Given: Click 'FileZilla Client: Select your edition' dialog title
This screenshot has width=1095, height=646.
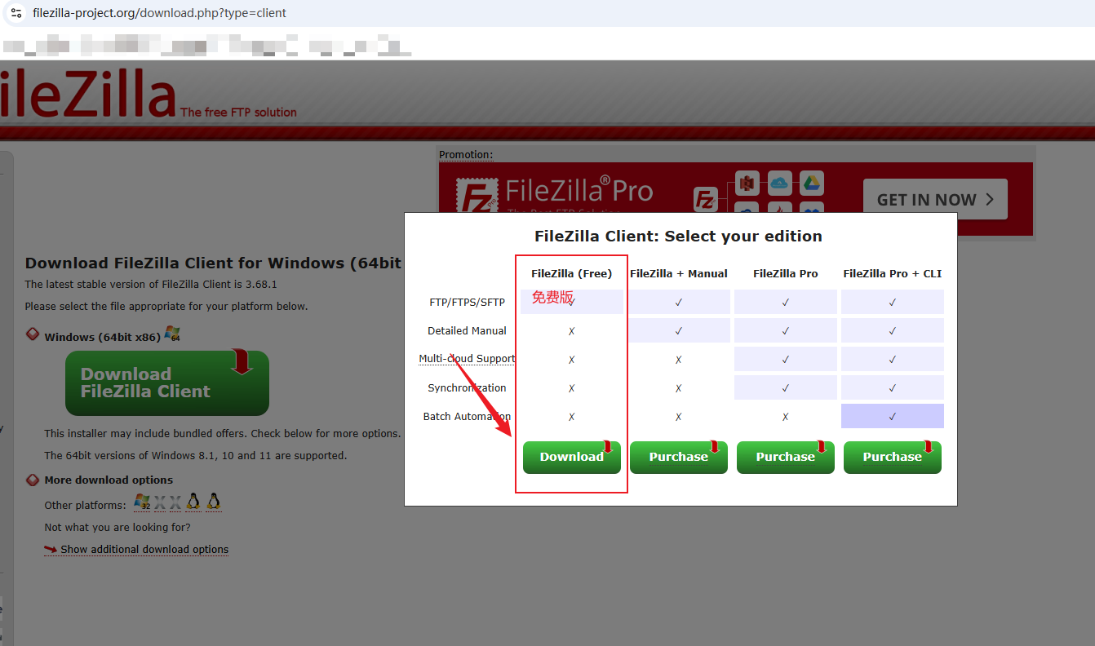Looking at the screenshot, I should point(678,237).
